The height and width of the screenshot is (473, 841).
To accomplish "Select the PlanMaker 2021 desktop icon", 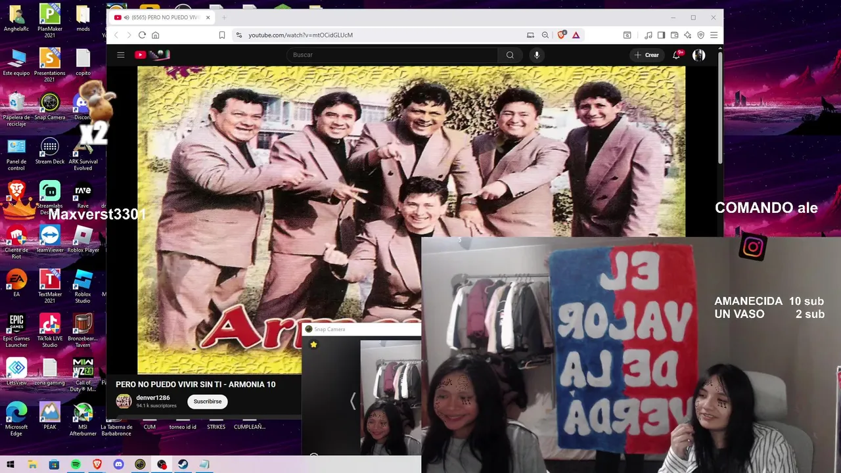I will click(x=50, y=20).
